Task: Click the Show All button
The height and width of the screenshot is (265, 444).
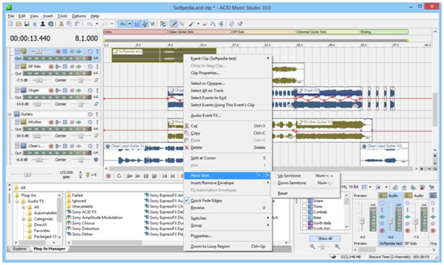Action: coord(325,238)
